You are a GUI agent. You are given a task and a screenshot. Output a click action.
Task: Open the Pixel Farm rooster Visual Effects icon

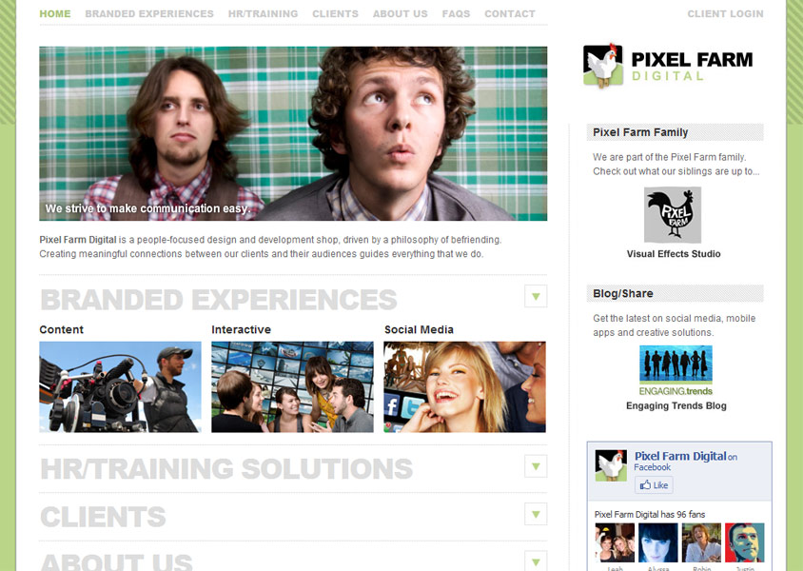pos(673,214)
